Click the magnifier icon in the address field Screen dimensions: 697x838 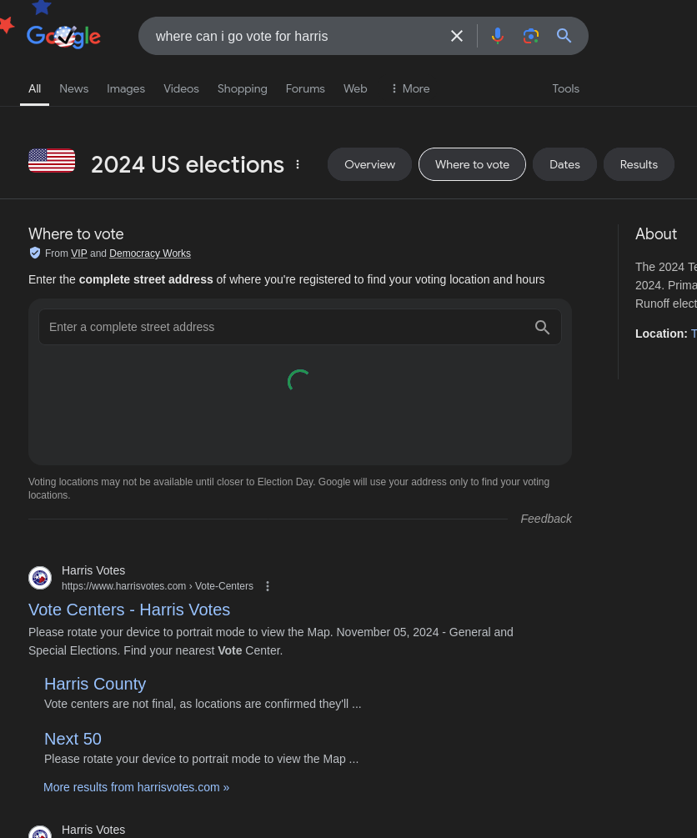pyautogui.click(x=543, y=327)
